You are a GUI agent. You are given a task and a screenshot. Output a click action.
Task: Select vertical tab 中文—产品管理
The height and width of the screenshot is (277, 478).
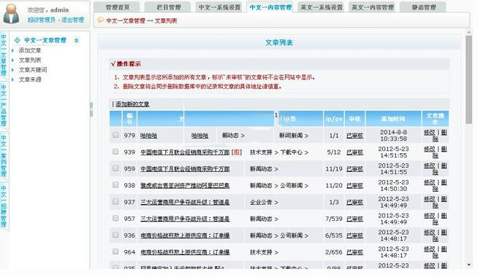pyautogui.click(x=4, y=105)
